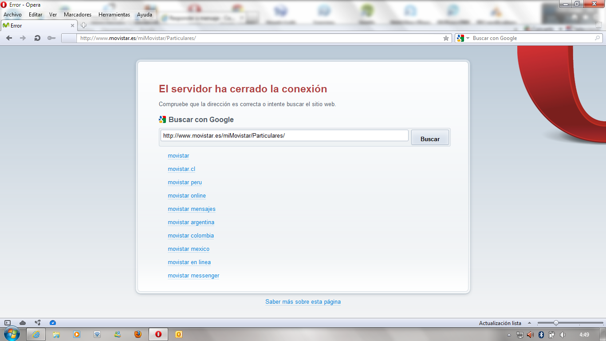This screenshot has height=341, width=606.
Task: Launch Internet Explorer from taskbar
Action: click(x=36, y=334)
